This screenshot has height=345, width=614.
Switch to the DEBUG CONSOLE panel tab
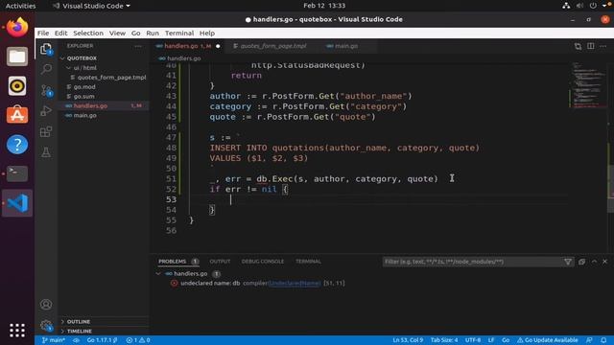click(262, 262)
